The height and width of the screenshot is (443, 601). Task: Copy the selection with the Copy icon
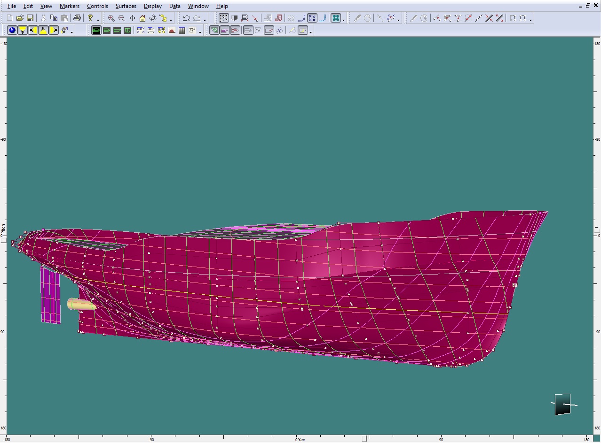click(x=54, y=18)
